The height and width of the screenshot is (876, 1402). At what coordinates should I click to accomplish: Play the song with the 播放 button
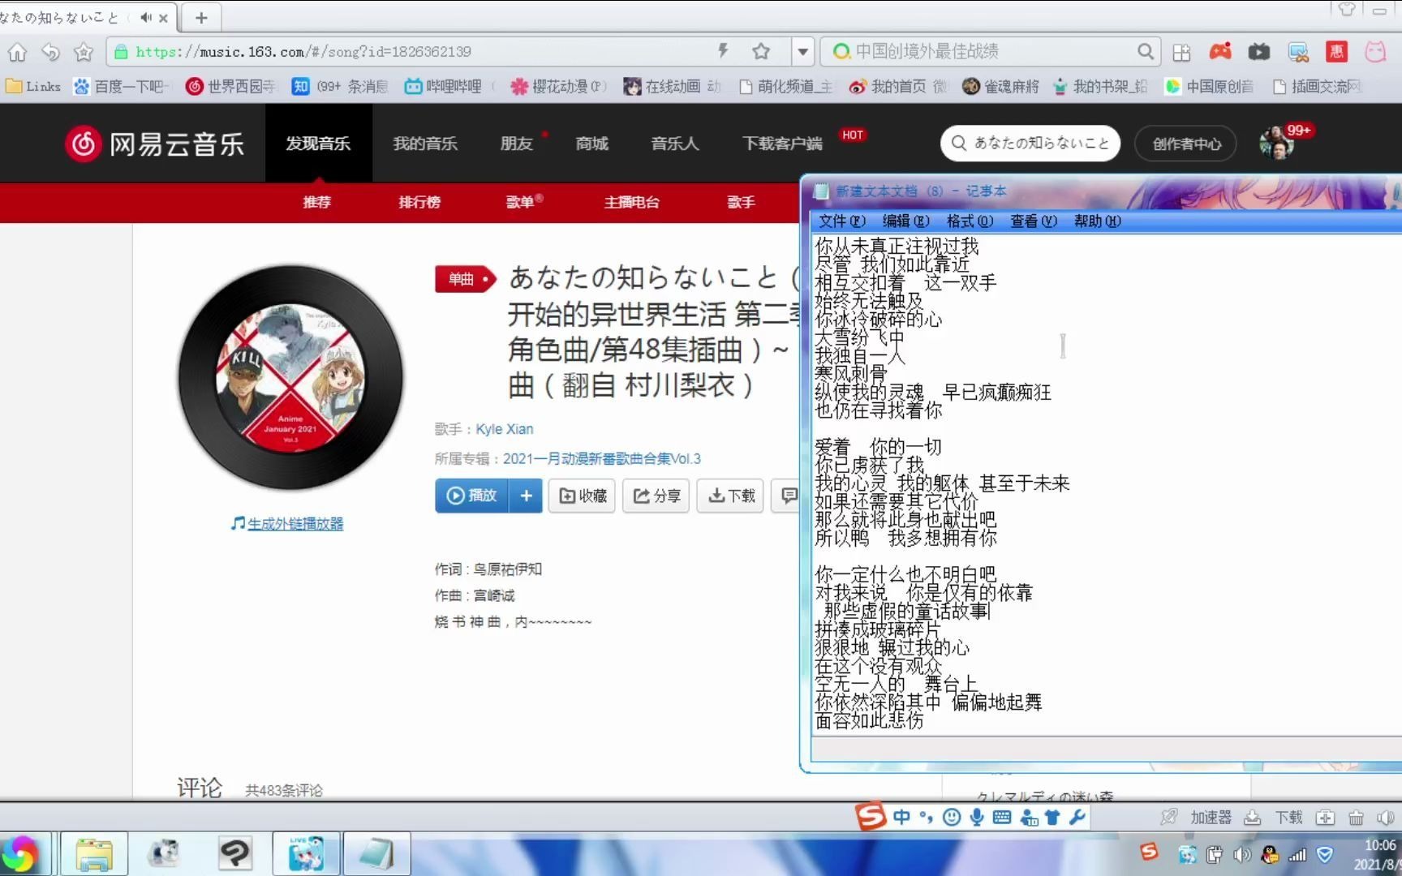[x=471, y=496]
